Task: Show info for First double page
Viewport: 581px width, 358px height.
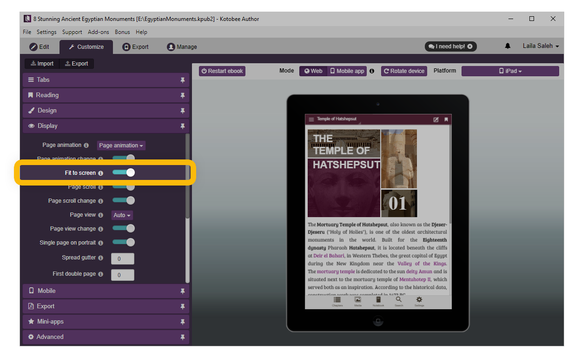Action: coord(101,274)
